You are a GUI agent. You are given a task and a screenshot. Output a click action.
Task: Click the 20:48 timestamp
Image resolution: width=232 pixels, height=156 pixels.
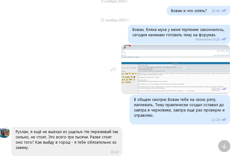pos(215,11)
